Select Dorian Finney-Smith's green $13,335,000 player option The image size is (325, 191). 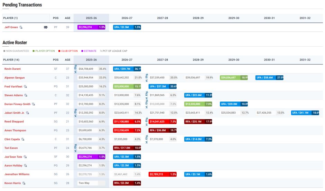[198, 104]
